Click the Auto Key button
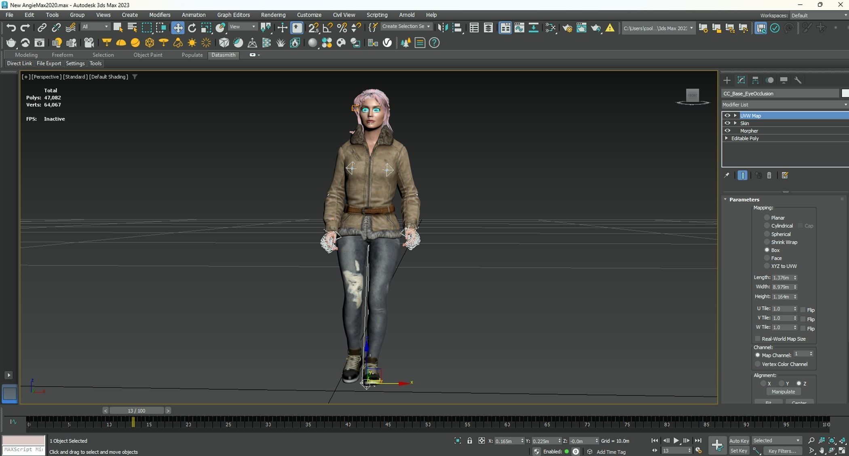 [739, 441]
